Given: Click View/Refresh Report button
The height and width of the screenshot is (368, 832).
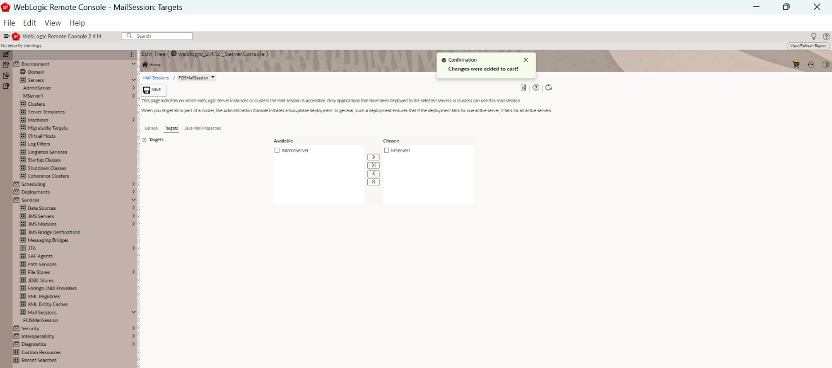Looking at the screenshot, I should pos(808,46).
